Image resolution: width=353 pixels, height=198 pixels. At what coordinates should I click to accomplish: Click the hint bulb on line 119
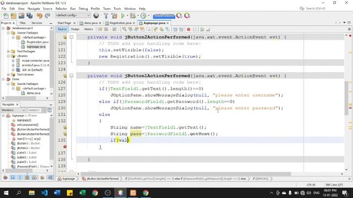[65, 37]
